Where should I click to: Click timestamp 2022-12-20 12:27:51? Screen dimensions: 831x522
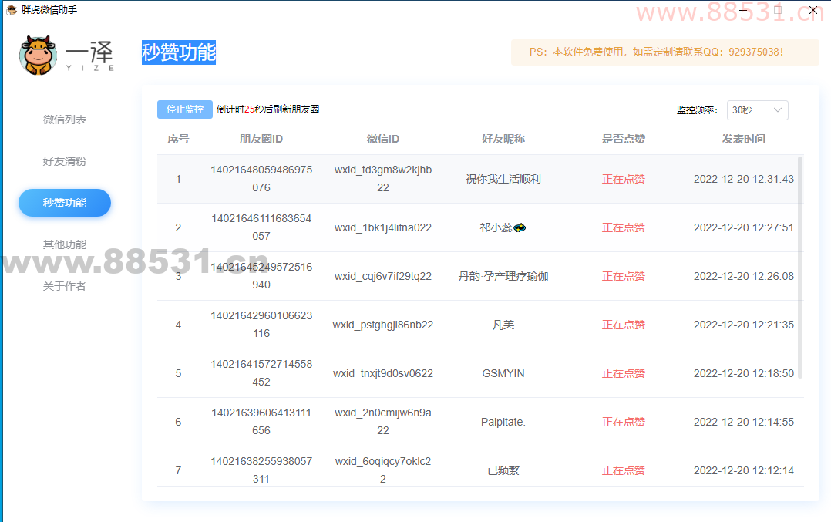(744, 228)
